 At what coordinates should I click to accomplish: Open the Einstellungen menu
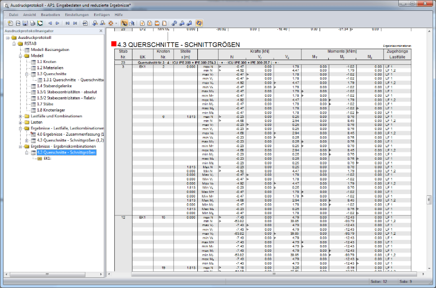click(x=77, y=15)
